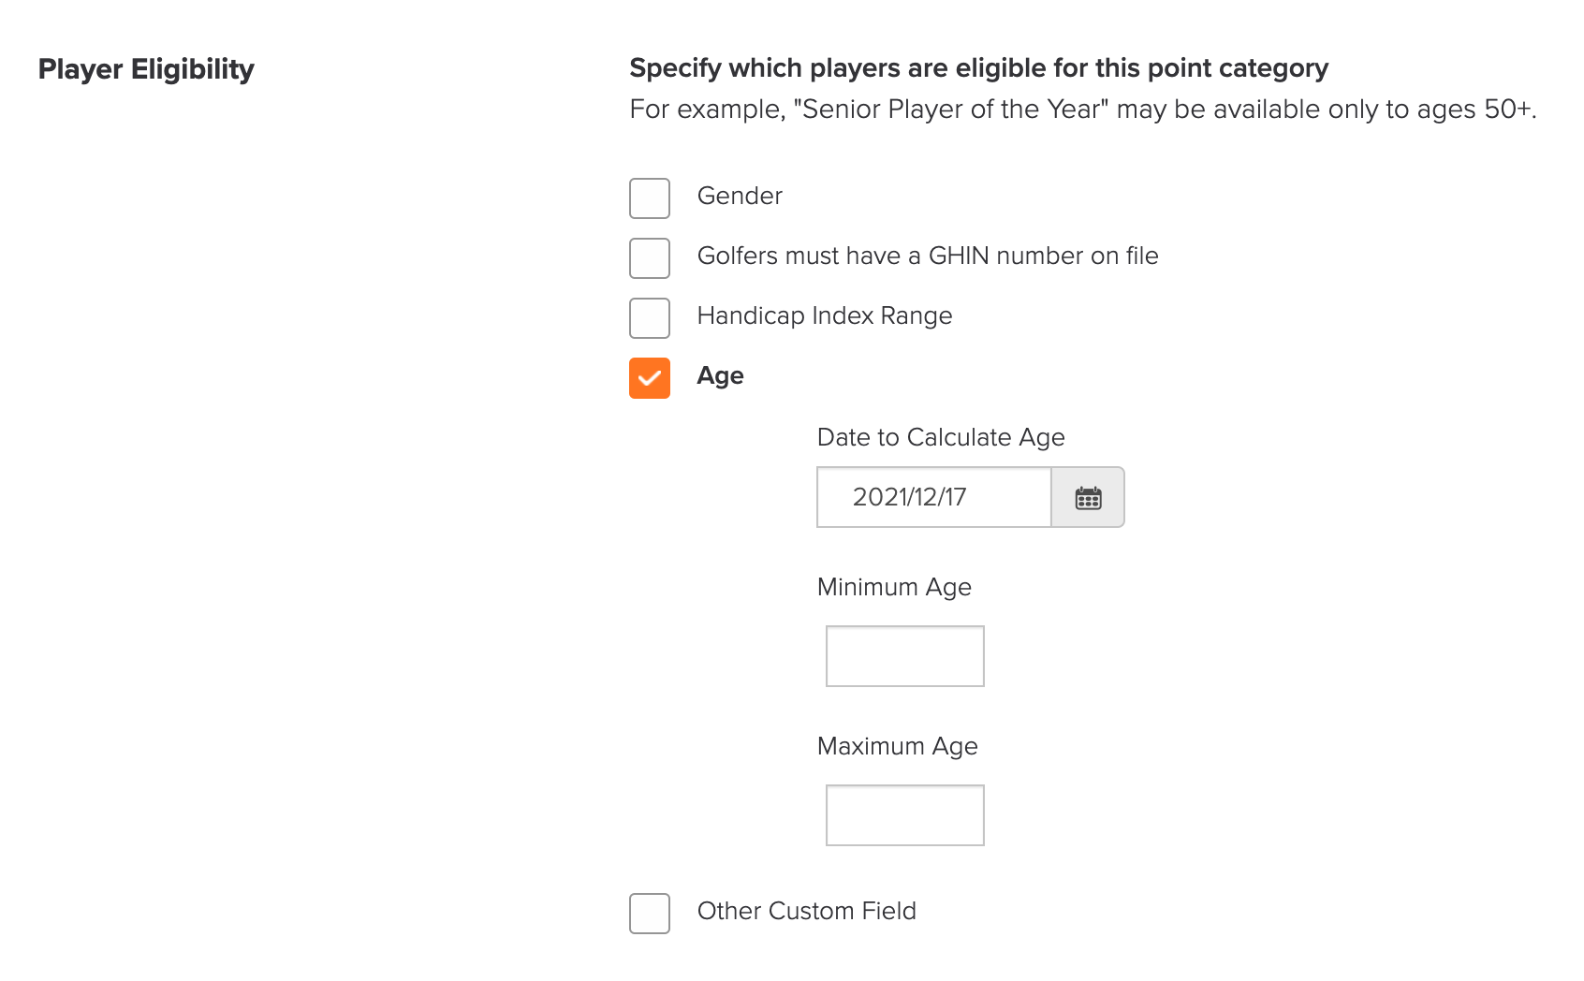Click the Player Eligibility section heading
The width and height of the screenshot is (1584, 981).
pyautogui.click(x=146, y=69)
